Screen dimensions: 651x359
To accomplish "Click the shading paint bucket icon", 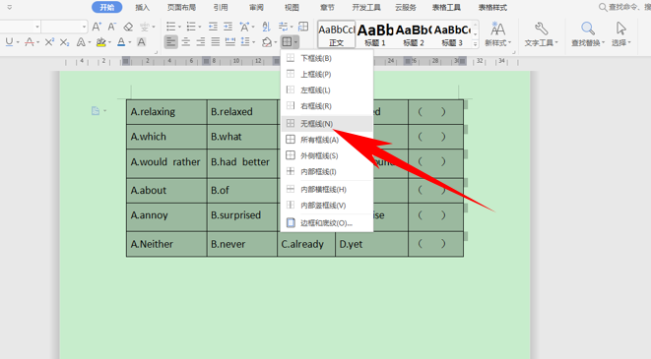I will pyautogui.click(x=267, y=42).
